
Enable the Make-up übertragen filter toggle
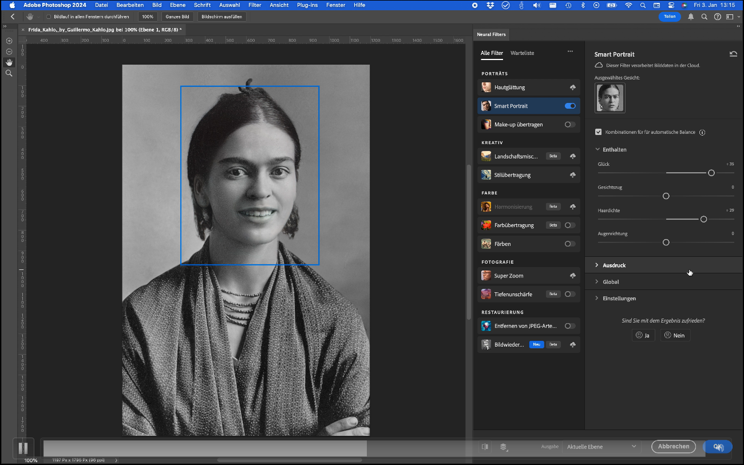coord(570,124)
